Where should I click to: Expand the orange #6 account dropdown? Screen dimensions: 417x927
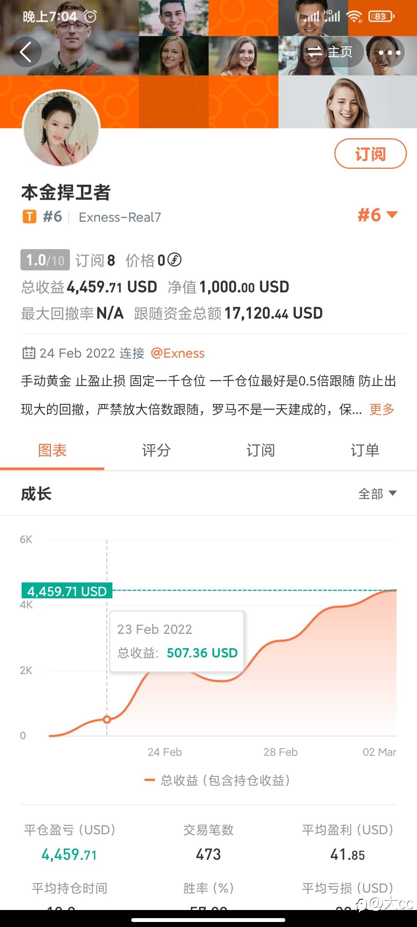pos(377,215)
